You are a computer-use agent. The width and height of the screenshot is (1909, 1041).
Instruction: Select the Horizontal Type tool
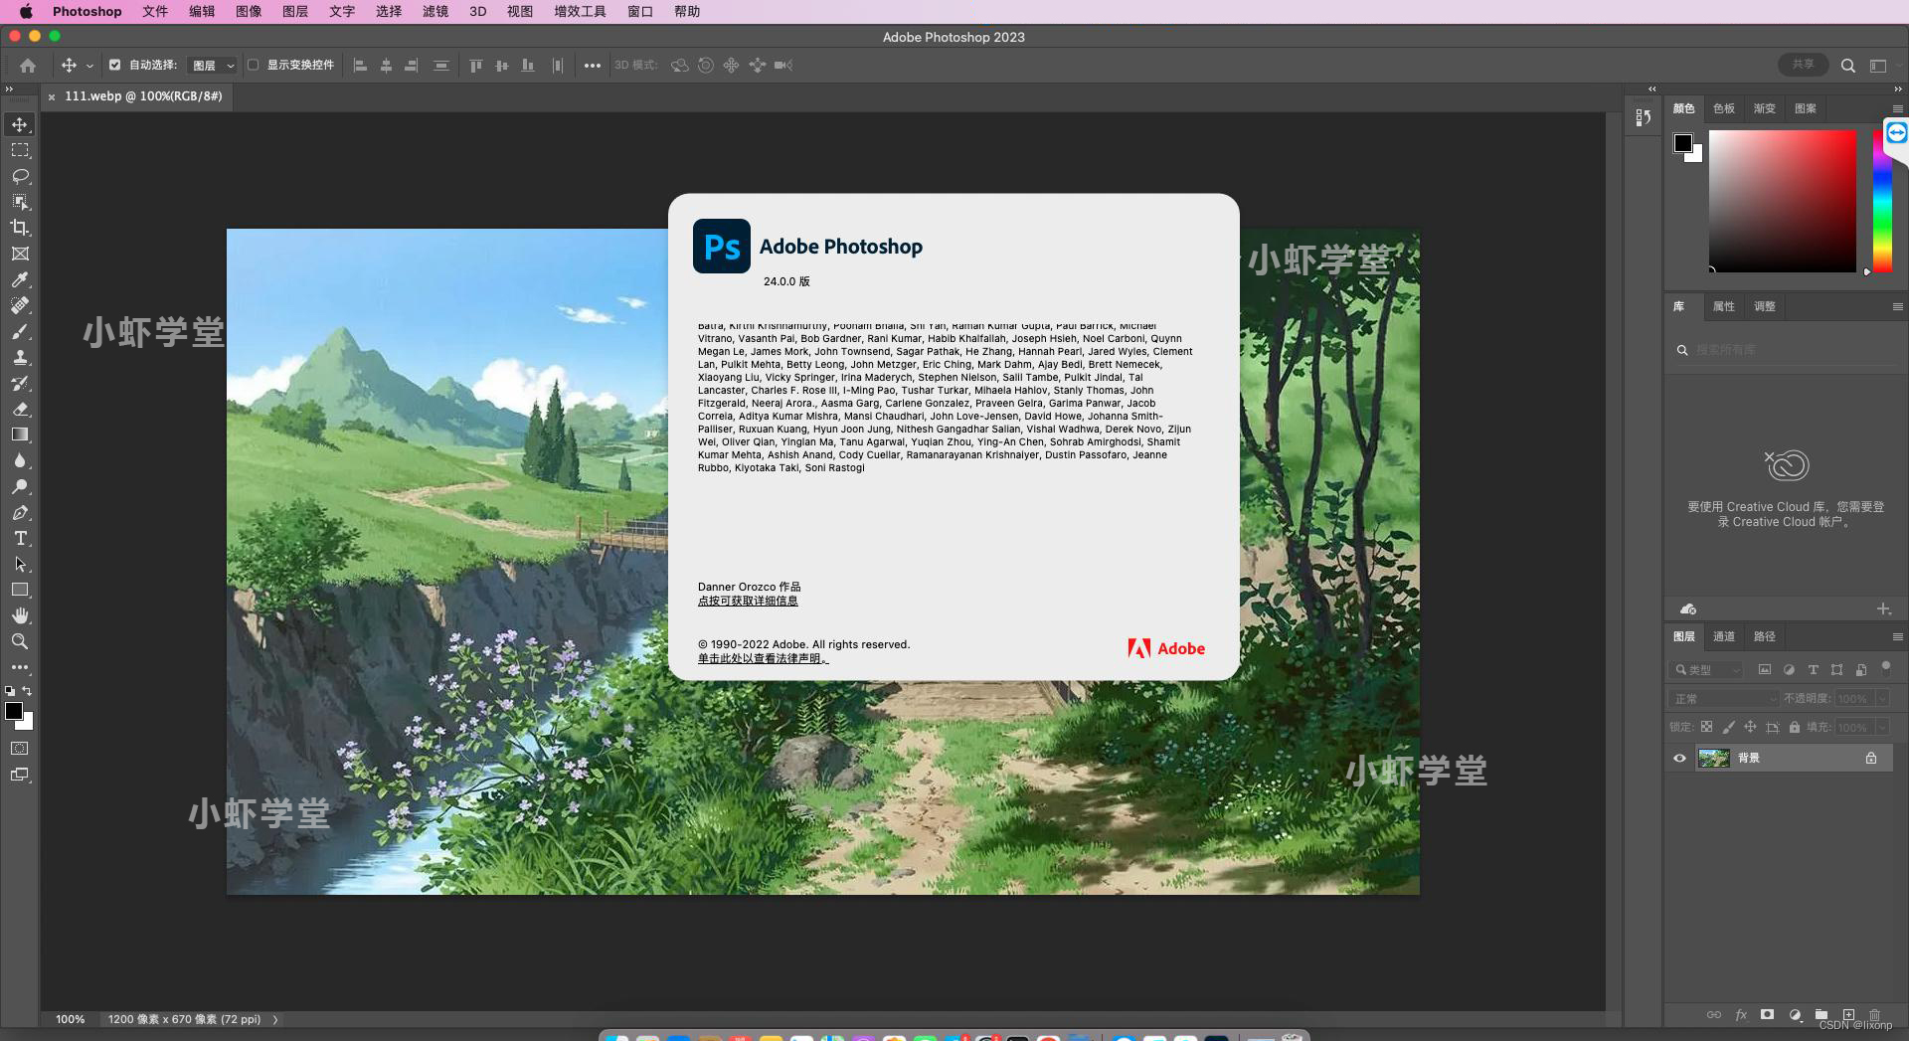tap(20, 538)
